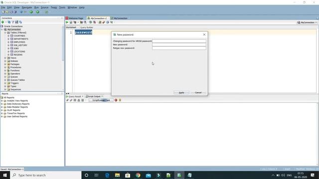This screenshot has height=179, width=319.
Task: Click Apply in New password dialog
Action: 181,92
